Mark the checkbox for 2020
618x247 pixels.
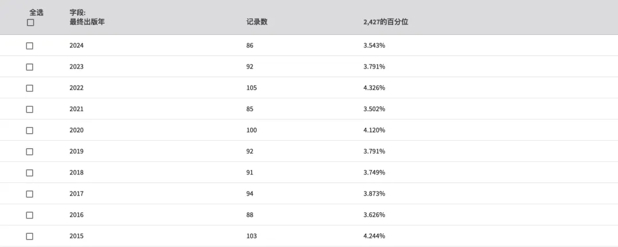(x=30, y=130)
